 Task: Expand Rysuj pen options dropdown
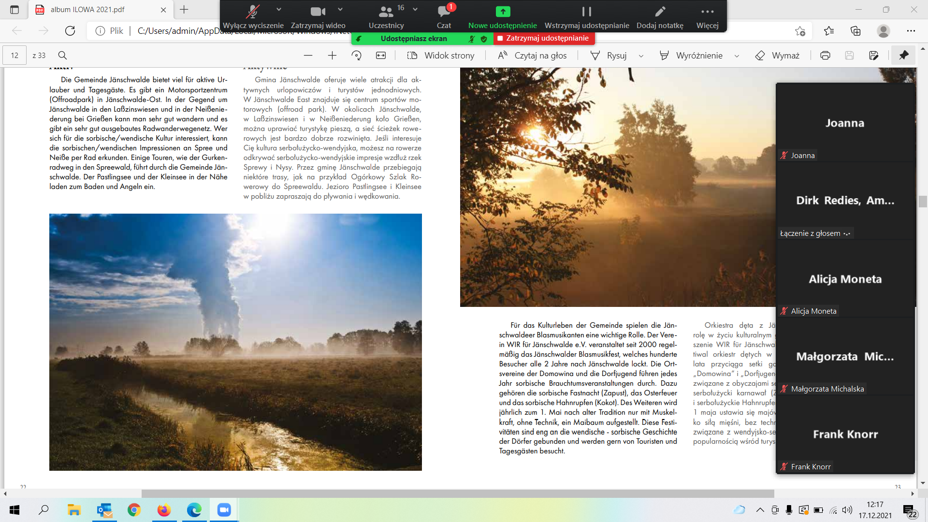pos(641,56)
